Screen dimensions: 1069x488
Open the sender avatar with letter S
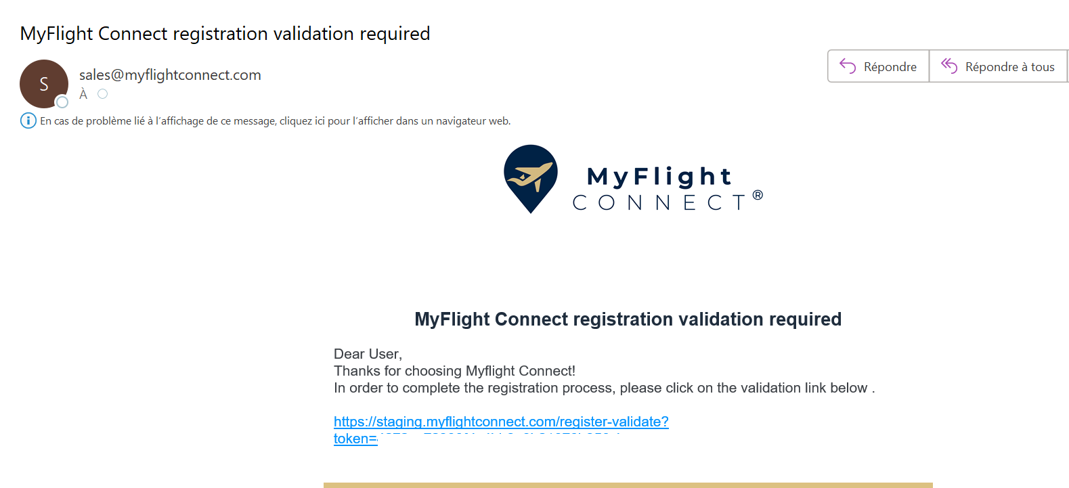(44, 84)
